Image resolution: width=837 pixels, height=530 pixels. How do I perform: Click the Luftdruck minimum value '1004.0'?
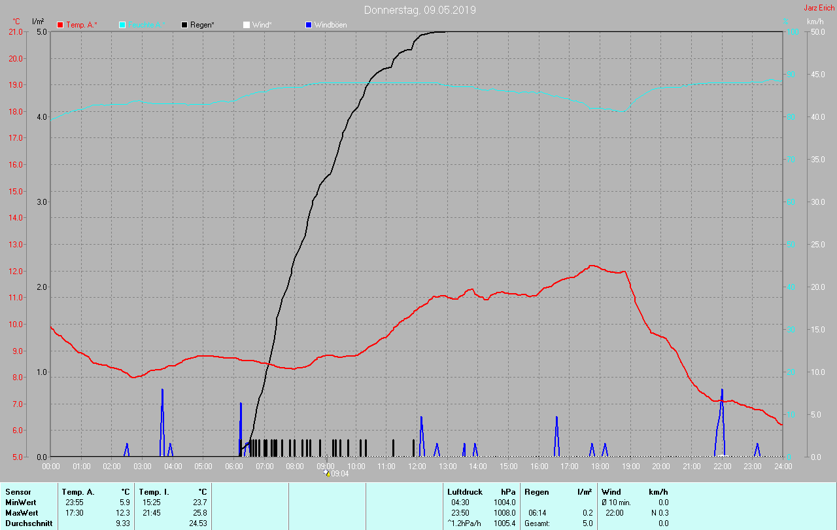tap(505, 503)
